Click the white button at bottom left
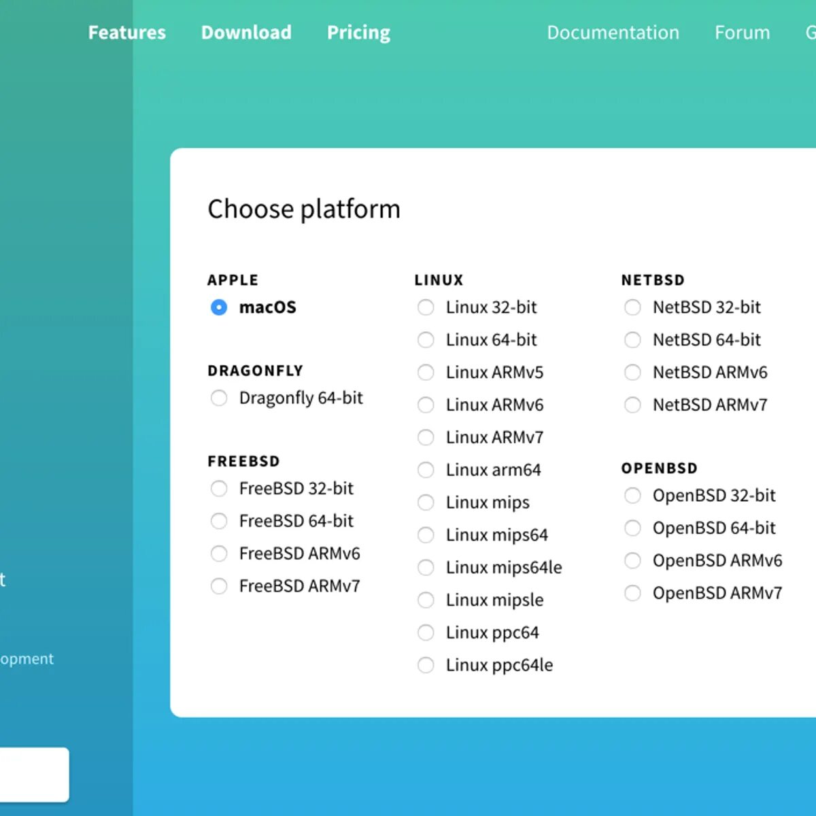Image resolution: width=816 pixels, height=816 pixels. coord(34,775)
